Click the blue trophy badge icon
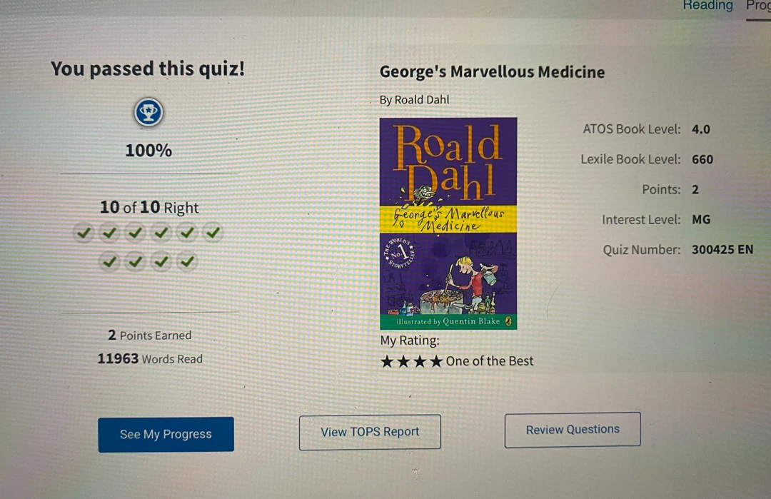771x499 pixels. [148, 113]
